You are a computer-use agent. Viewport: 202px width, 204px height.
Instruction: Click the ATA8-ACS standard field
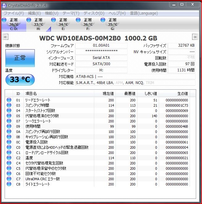click(135, 77)
